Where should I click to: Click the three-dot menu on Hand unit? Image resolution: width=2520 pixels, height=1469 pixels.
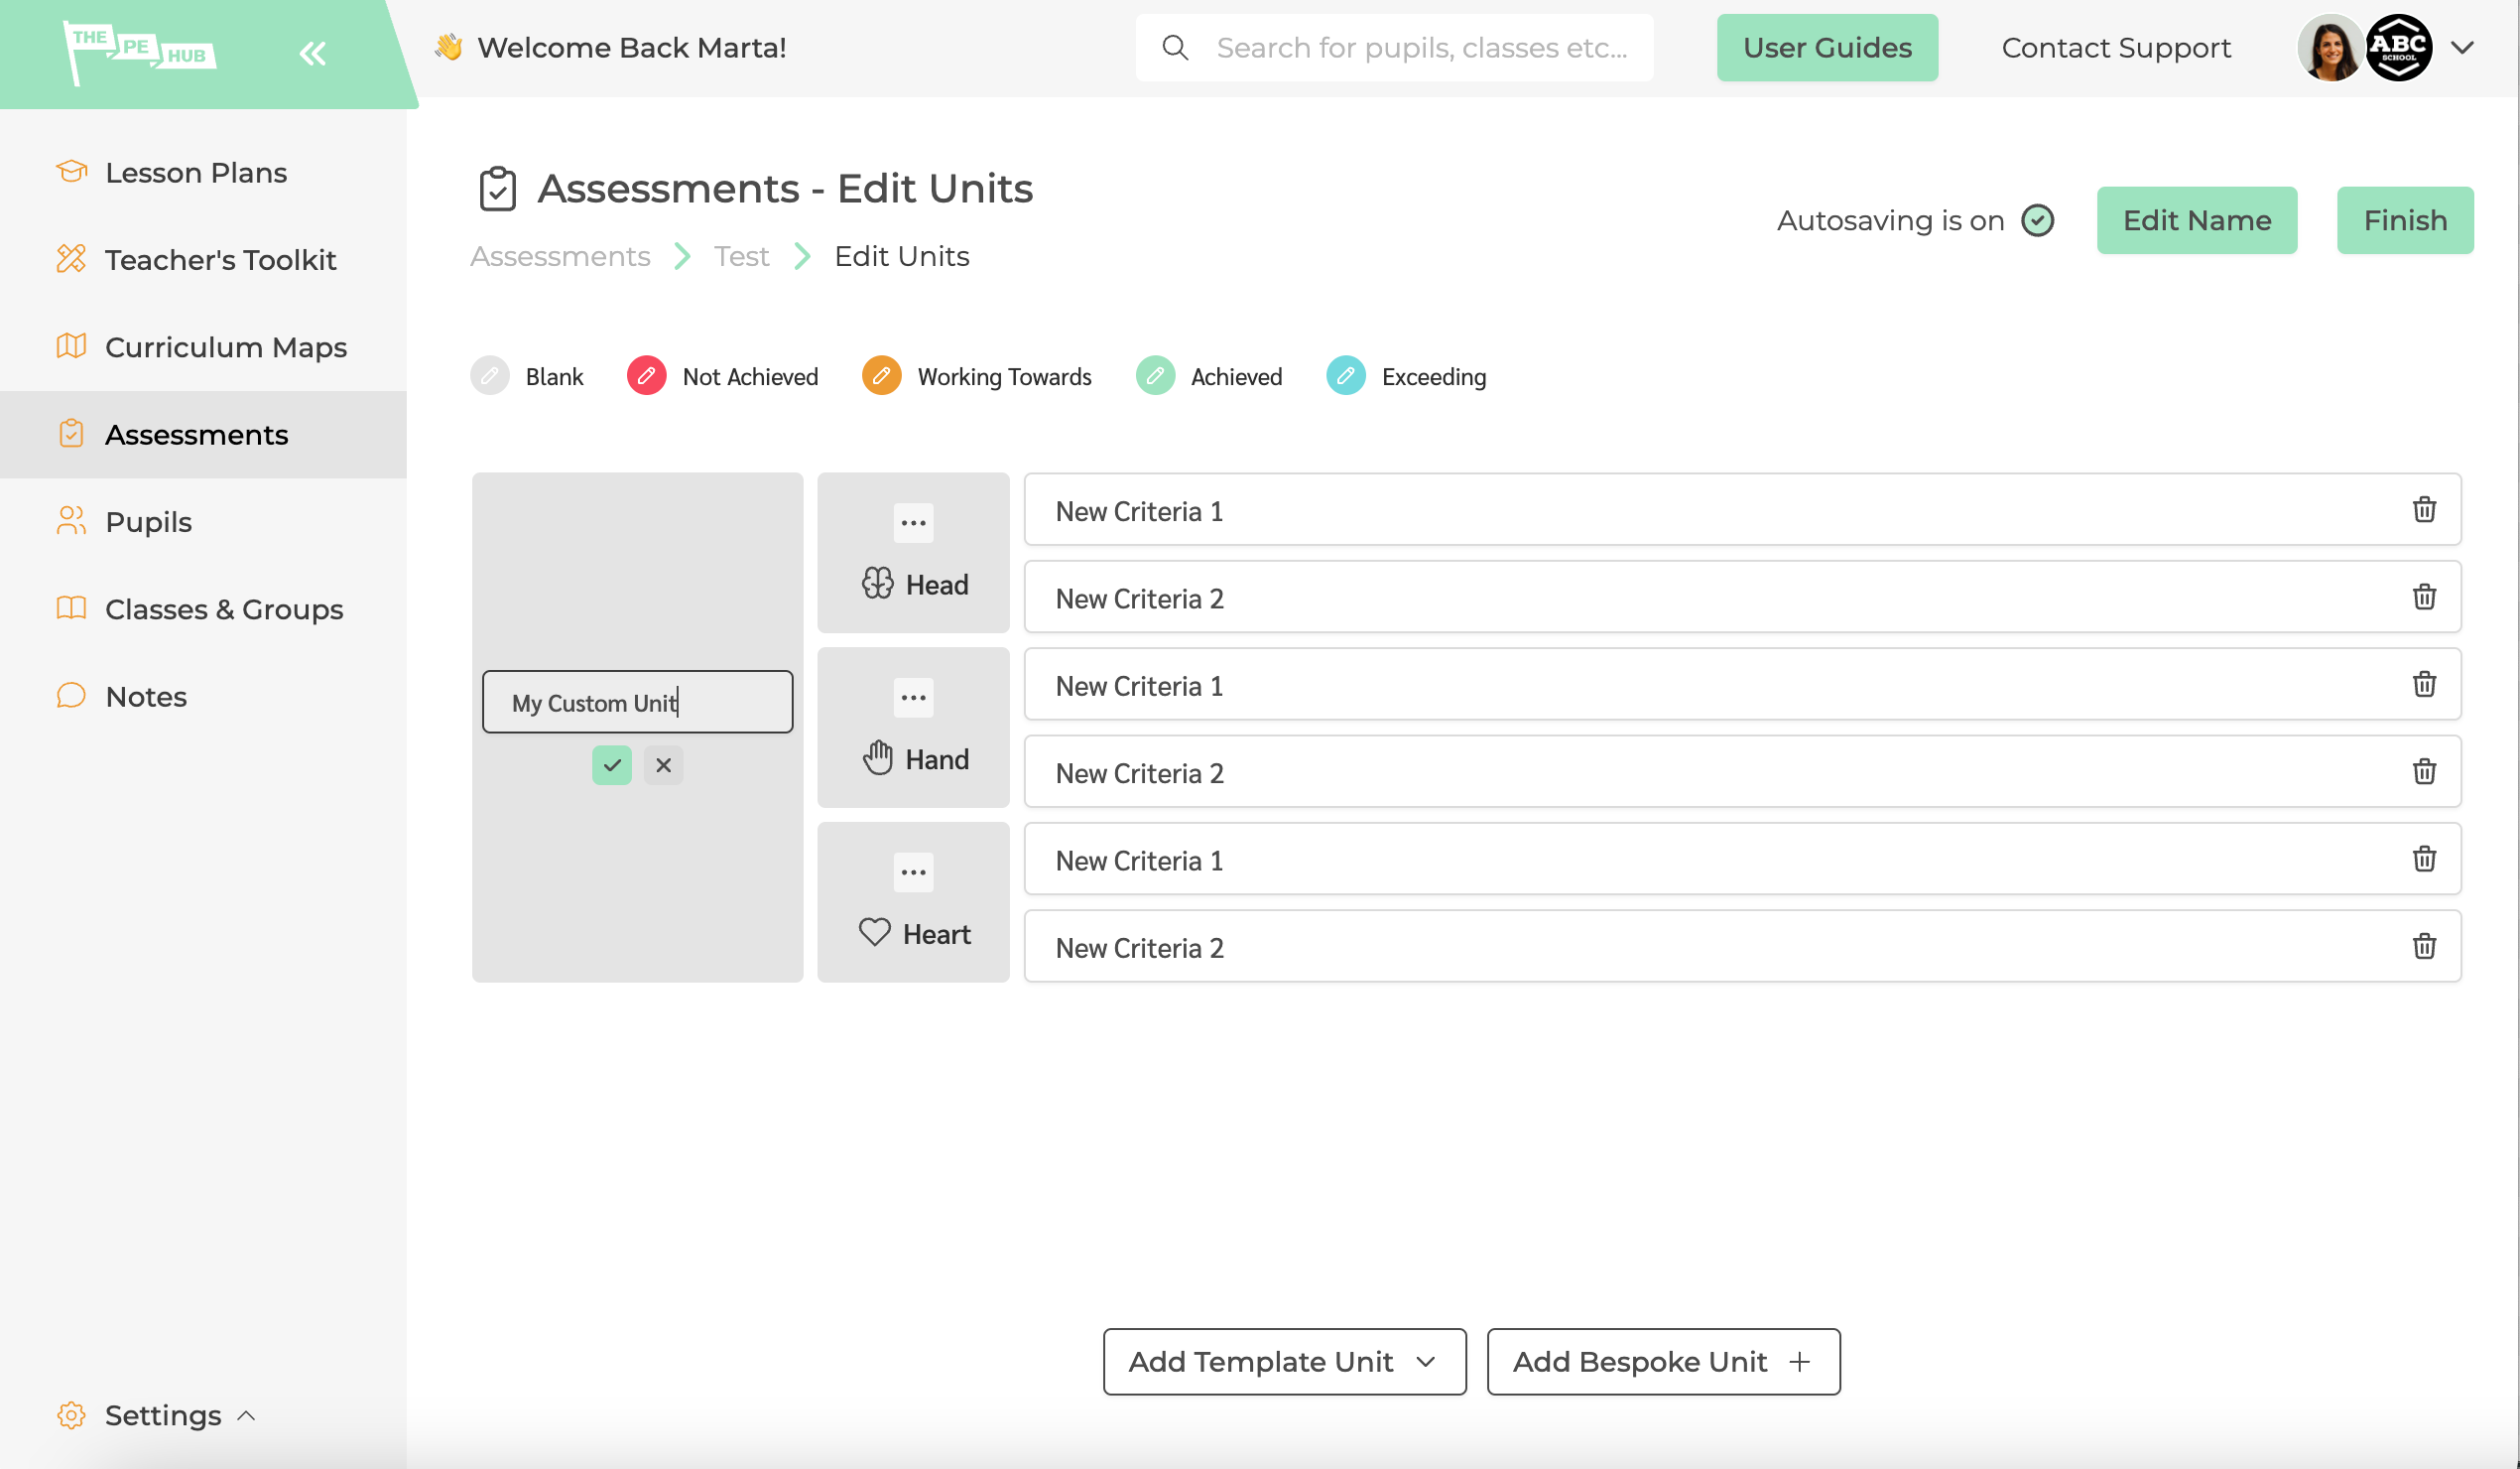click(912, 698)
